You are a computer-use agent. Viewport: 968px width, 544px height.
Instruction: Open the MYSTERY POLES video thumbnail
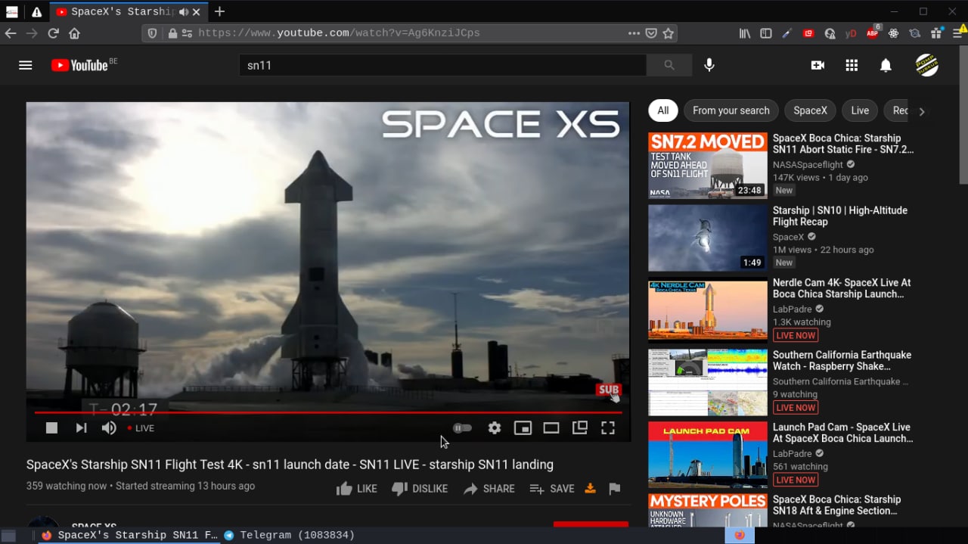point(708,510)
